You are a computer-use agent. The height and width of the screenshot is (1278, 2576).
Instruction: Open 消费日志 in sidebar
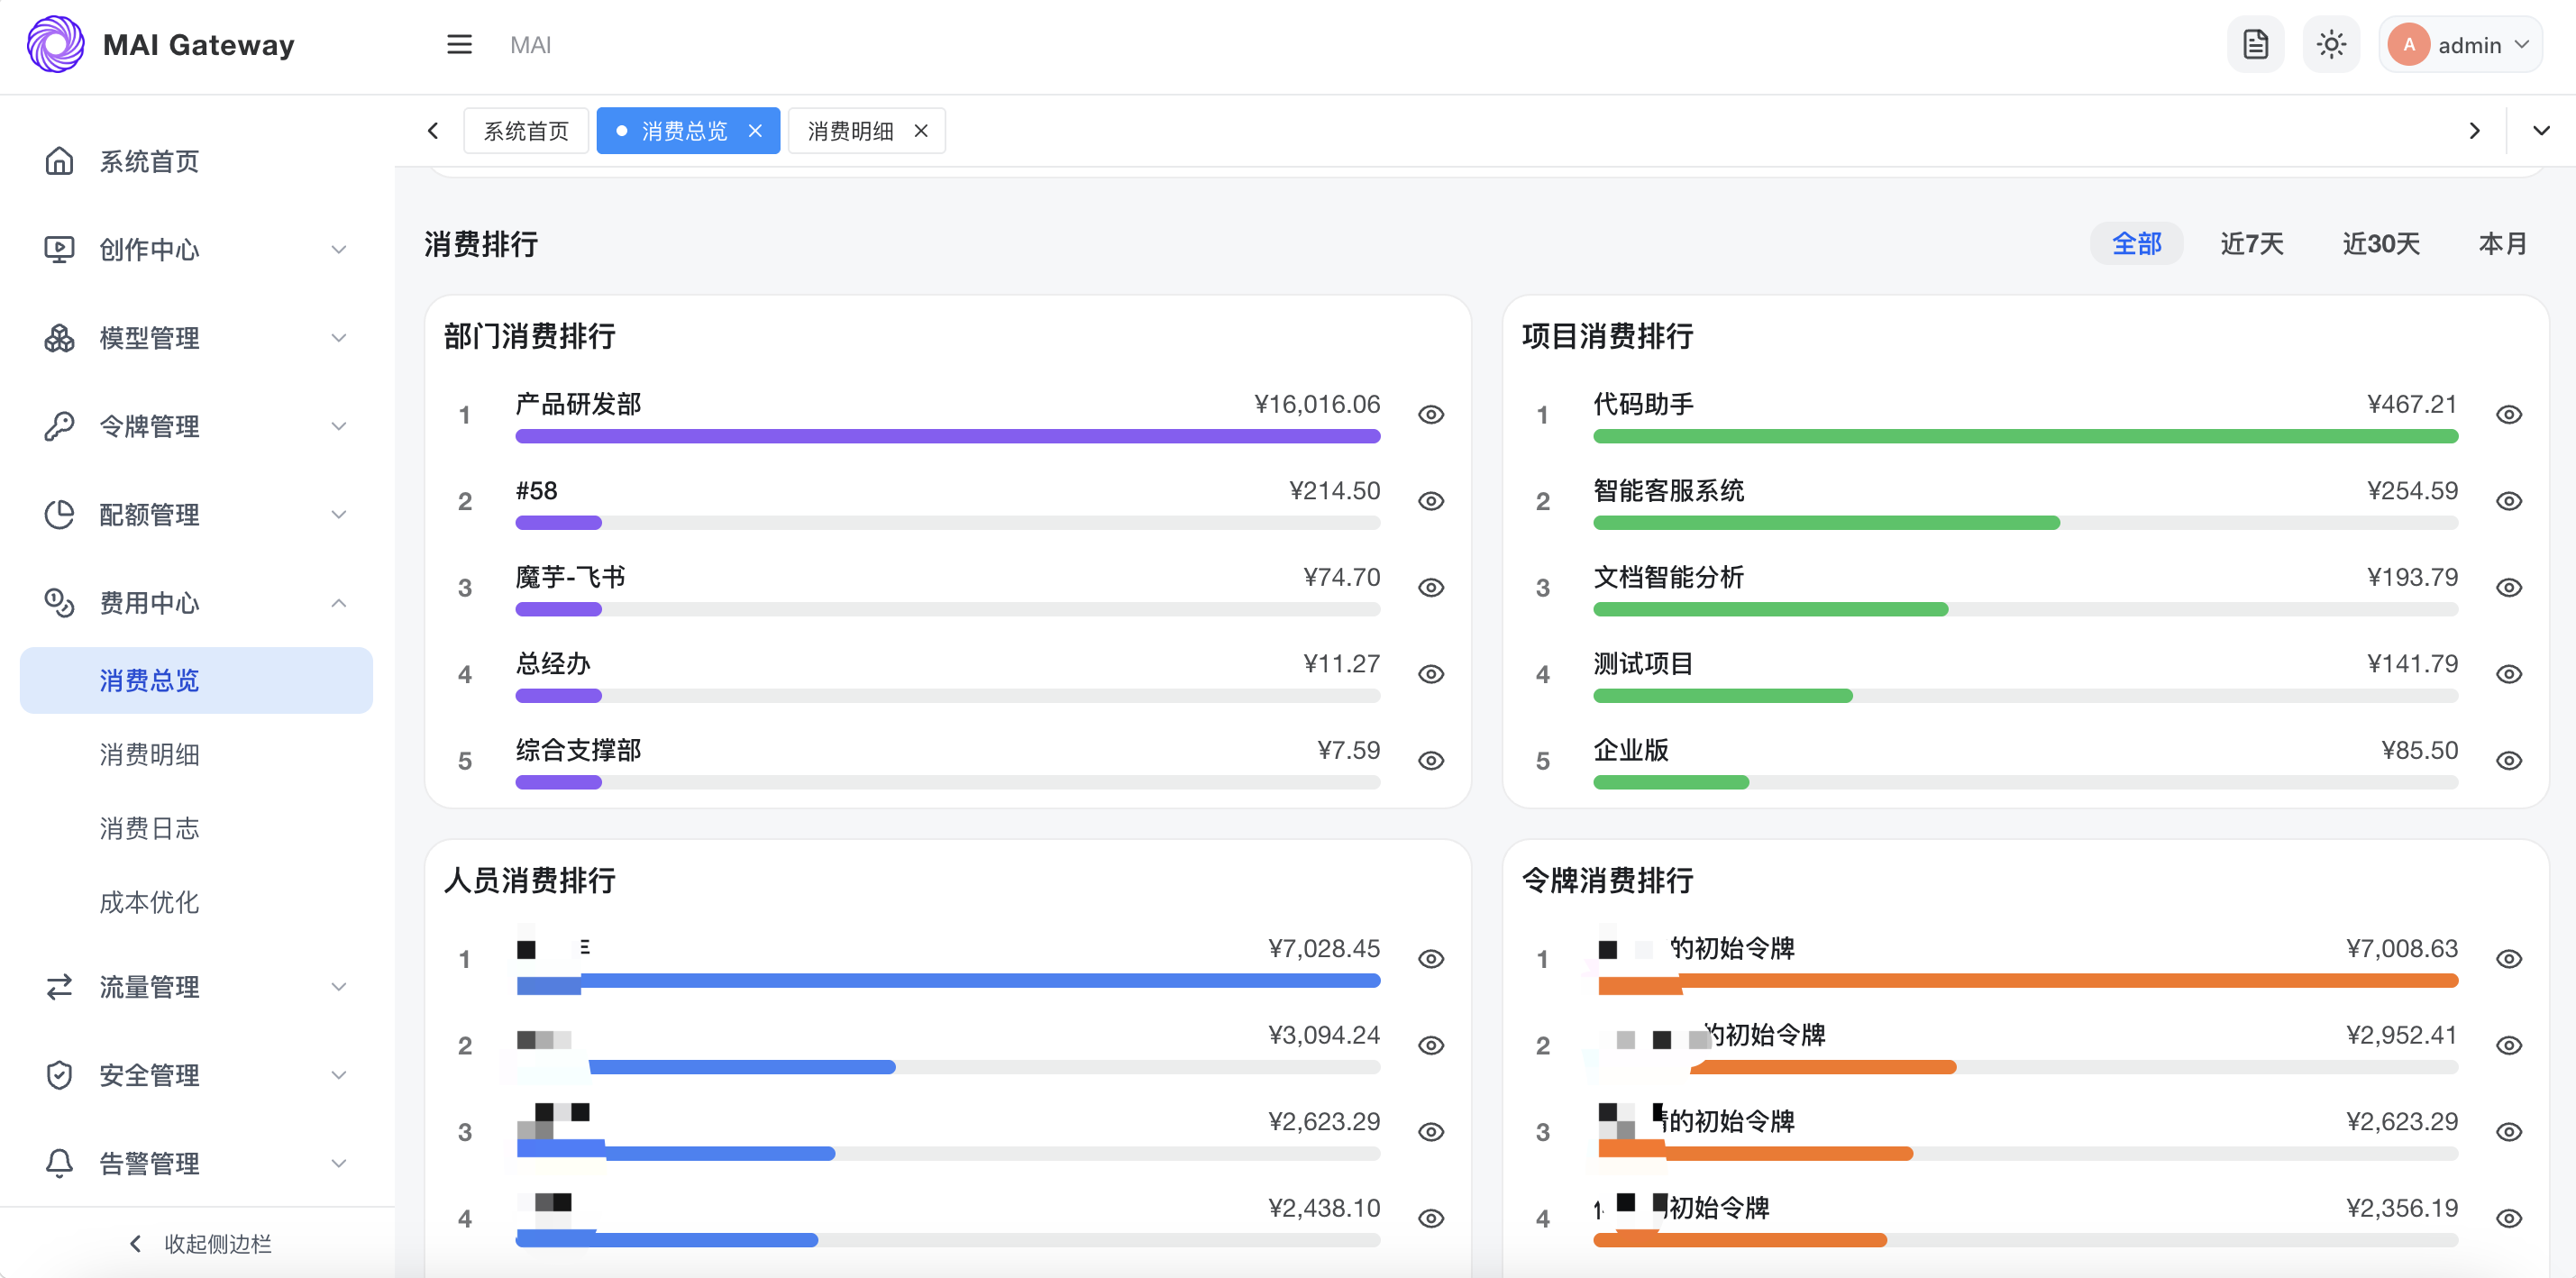point(149,828)
